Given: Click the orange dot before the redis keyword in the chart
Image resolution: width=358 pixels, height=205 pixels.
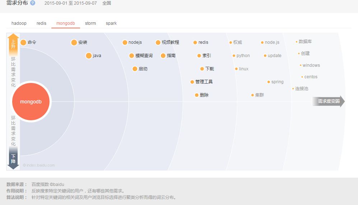Looking at the screenshot, I should coord(195,42).
